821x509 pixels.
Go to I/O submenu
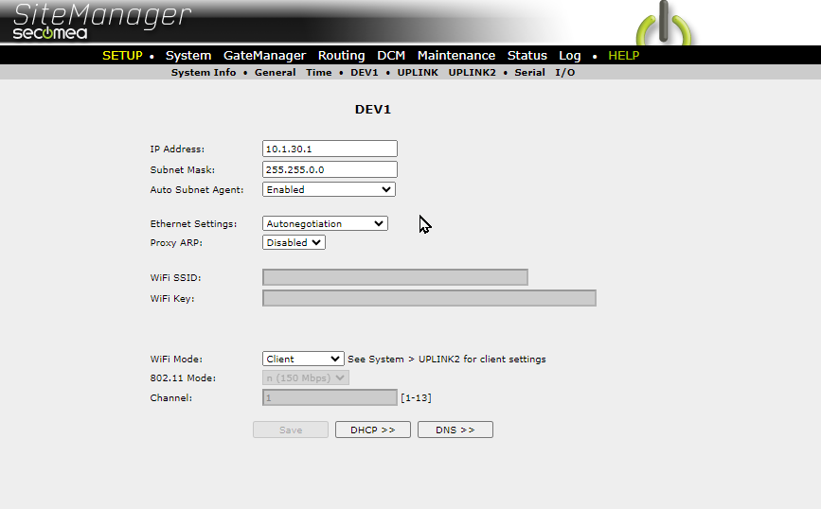pyautogui.click(x=565, y=72)
